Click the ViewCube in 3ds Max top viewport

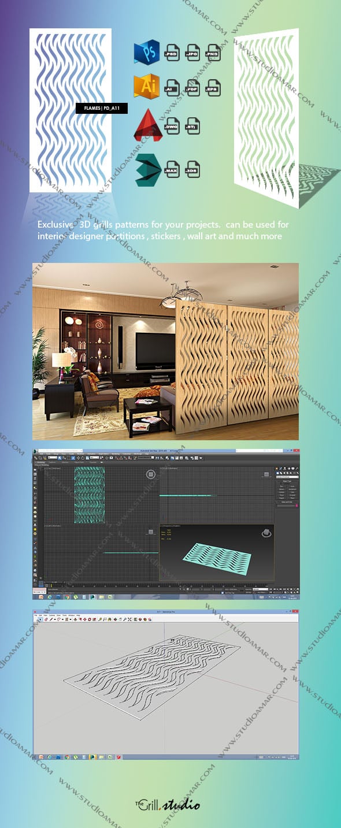[x=151, y=475]
